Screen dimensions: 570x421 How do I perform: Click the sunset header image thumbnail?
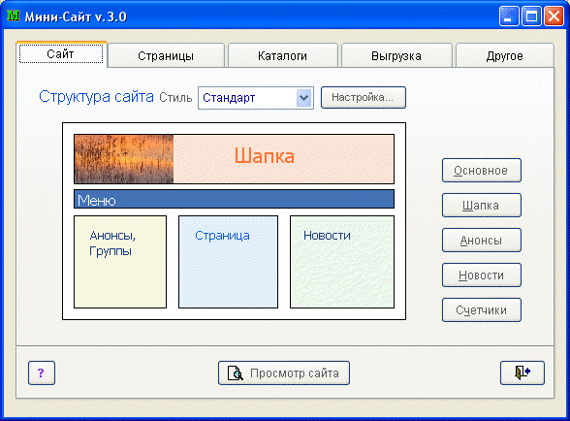[124, 159]
